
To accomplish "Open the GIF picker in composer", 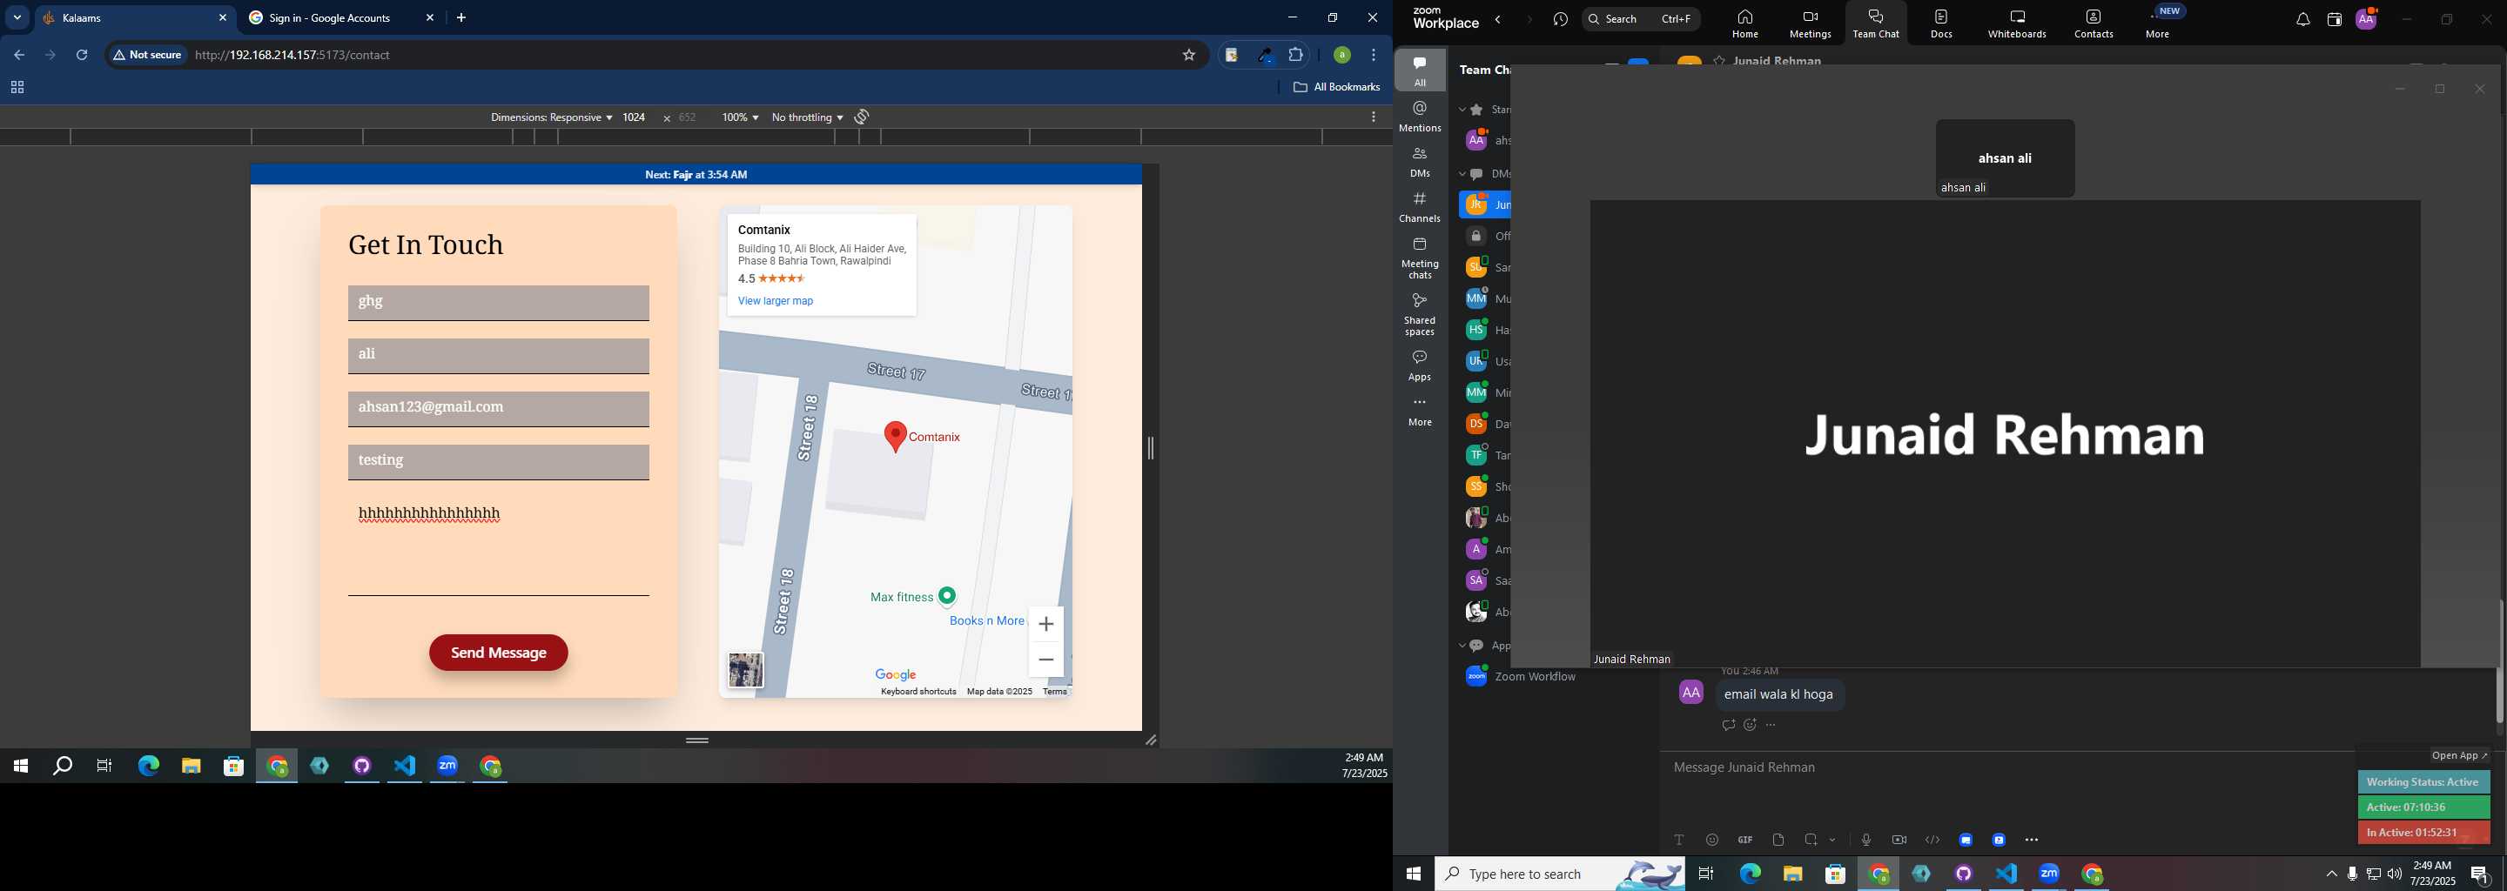I will (x=1745, y=840).
